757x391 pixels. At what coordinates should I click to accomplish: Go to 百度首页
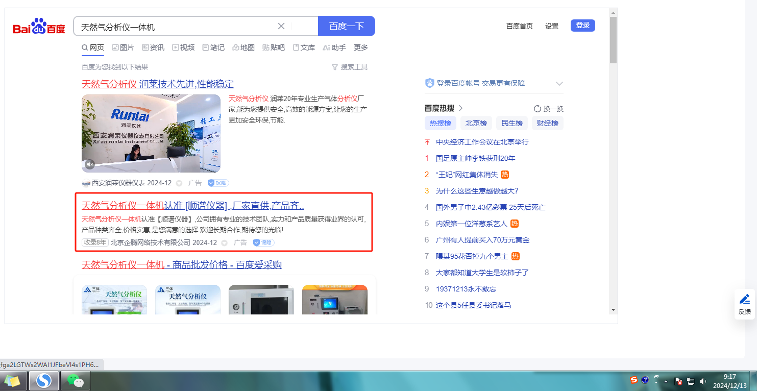[520, 26]
